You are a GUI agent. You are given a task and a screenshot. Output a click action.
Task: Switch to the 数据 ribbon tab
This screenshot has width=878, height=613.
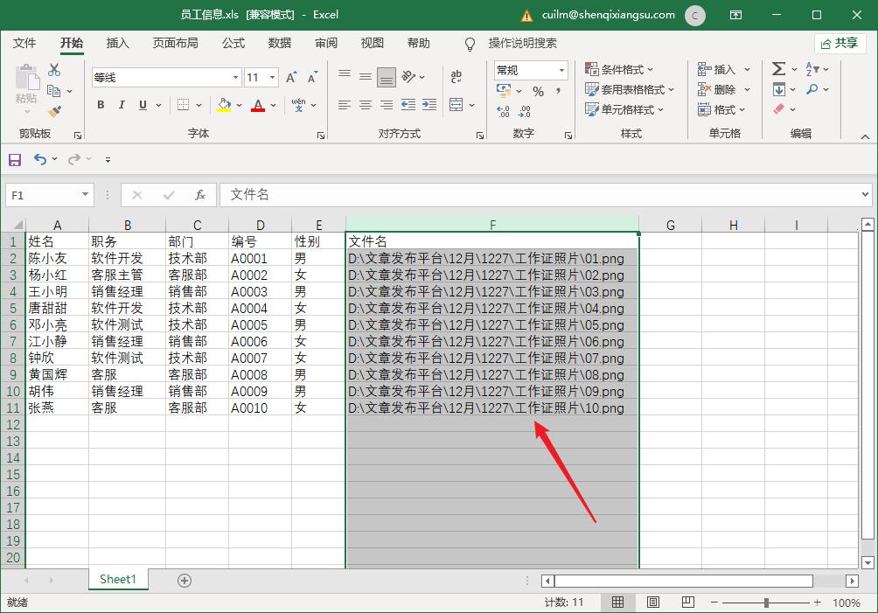click(x=278, y=43)
